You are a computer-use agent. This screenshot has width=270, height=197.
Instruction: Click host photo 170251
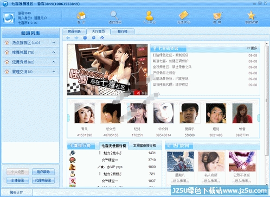137,113
